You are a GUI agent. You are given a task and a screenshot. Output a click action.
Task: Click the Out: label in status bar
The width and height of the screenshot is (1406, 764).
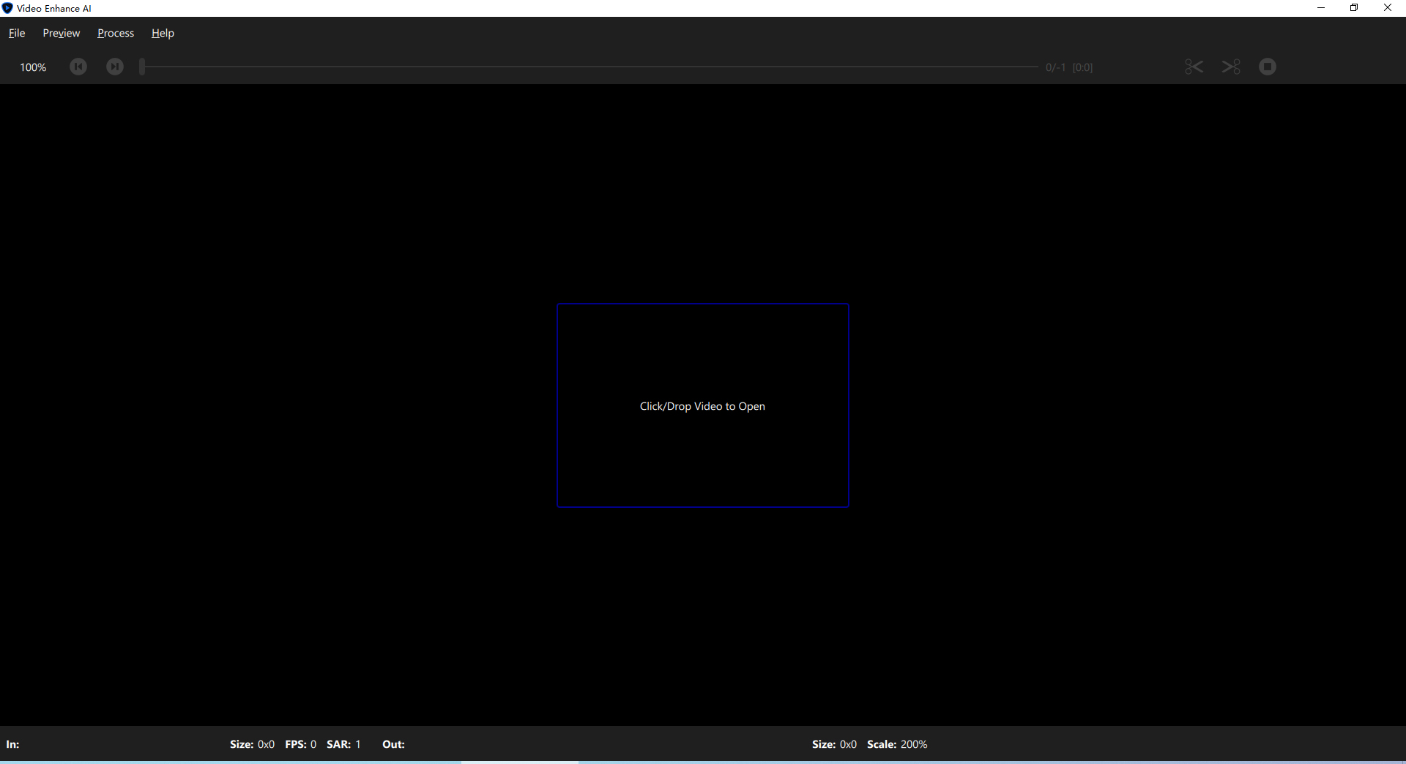click(x=393, y=744)
